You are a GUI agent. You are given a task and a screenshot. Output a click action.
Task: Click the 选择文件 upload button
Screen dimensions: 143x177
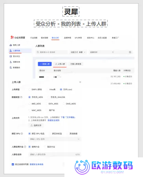pyautogui.click(x=36, y=125)
